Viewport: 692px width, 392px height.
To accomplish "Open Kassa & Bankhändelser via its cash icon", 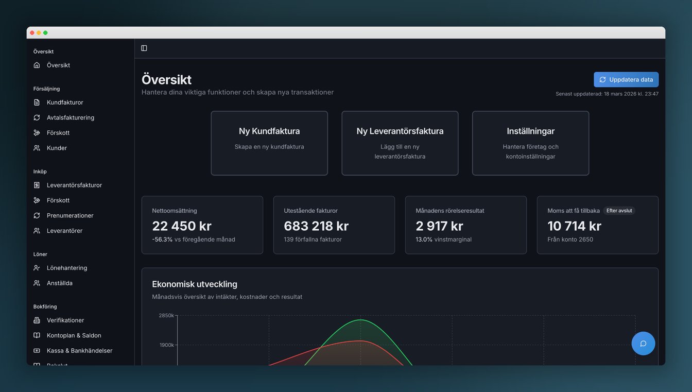I will coord(37,351).
